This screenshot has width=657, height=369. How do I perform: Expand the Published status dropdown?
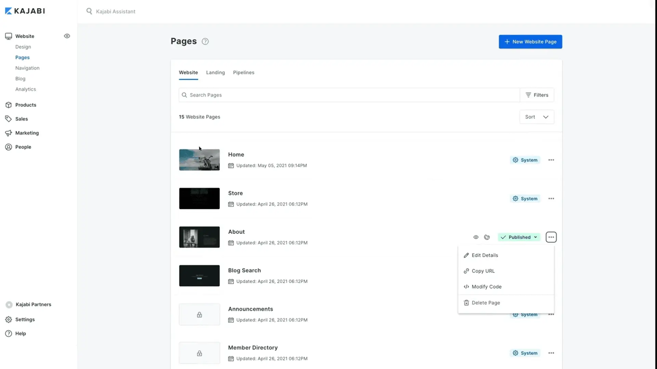[519, 237]
